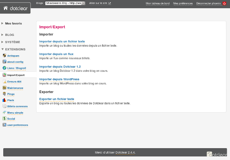This screenshot has width=230, height=160.
Task: Open Mes préférences link
Action: point(183,3)
